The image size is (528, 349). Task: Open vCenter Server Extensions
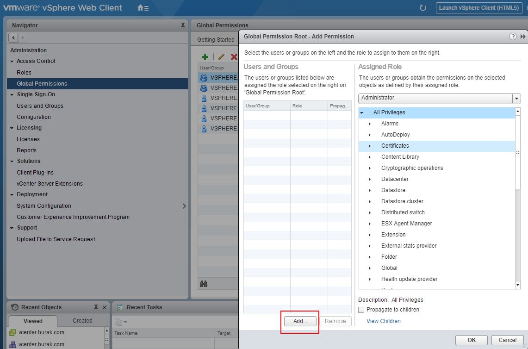coord(50,184)
